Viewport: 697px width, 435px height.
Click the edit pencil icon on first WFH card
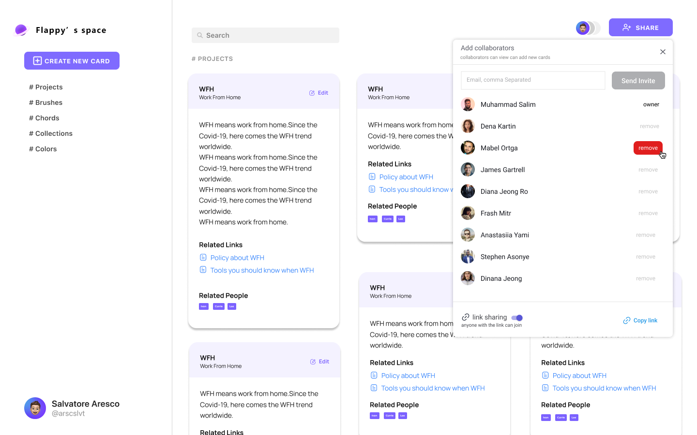(x=312, y=93)
